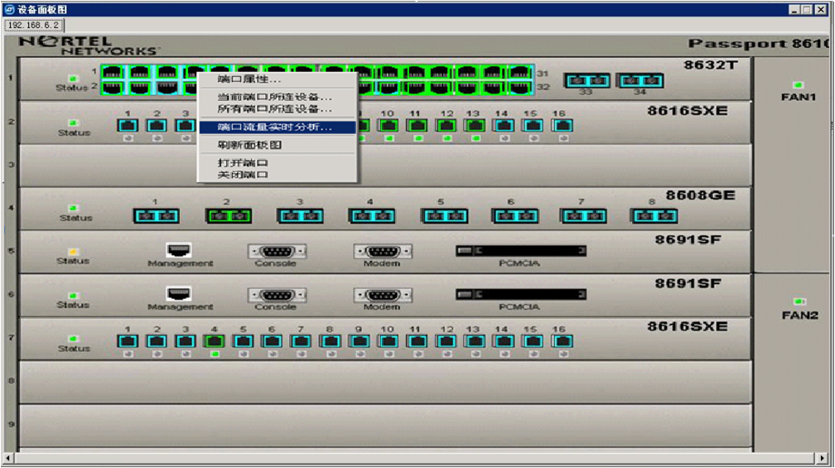Open 所有端口所连设备... menu item
835x468 pixels.
pos(274,109)
